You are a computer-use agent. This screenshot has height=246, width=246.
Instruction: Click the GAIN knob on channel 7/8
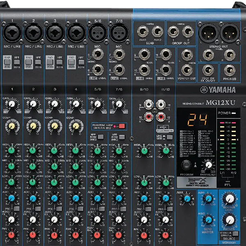coord(119,104)
